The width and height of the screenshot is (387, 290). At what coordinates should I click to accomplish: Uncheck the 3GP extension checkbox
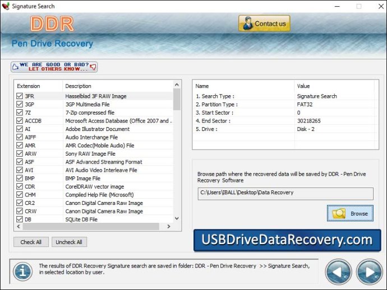(20, 104)
